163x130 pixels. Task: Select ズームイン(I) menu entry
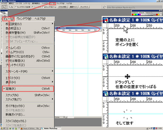click(x=28, y=48)
